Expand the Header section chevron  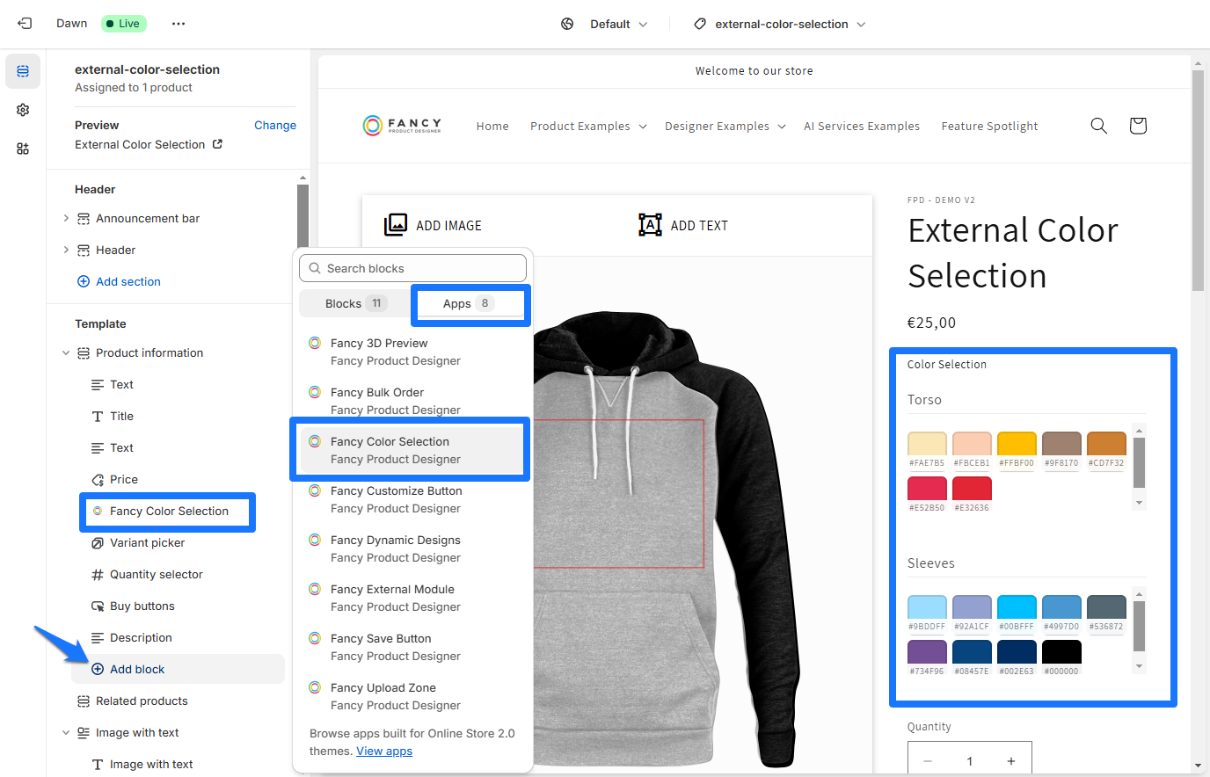(x=66, y=250)
